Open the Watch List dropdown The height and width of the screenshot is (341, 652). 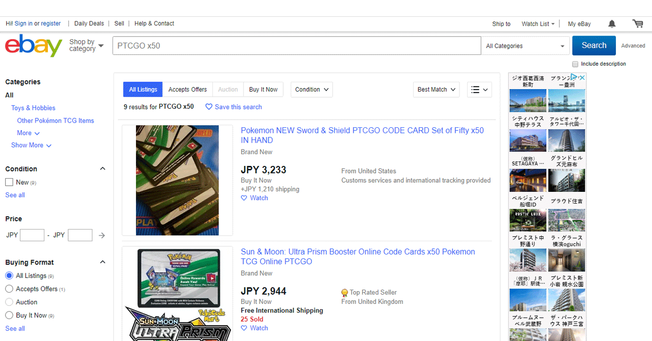(x=538, y=24)
